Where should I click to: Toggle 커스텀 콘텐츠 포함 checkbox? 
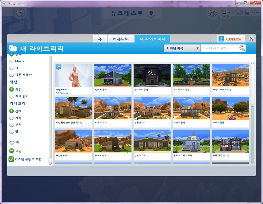tap(11, 159)
